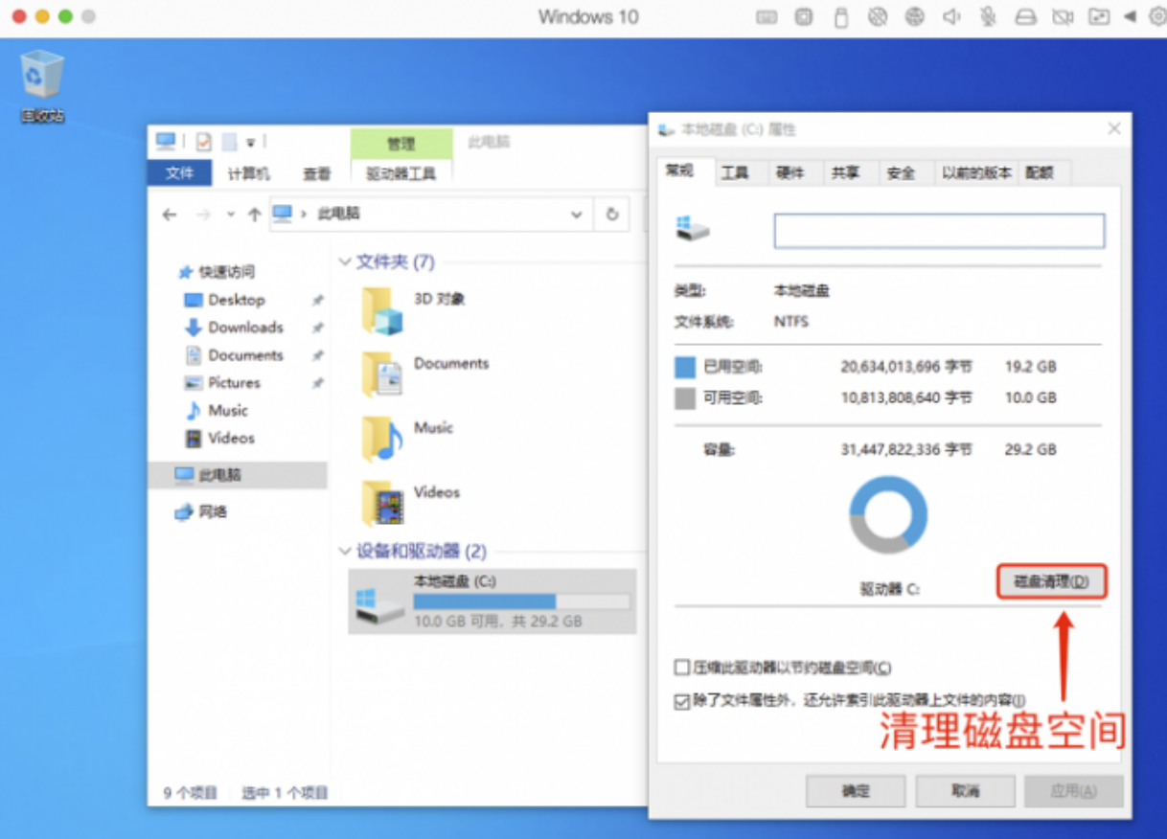Click the drive label input field
Image resolution: width=1167 pixels, height=839 pixels.
coord(939,231)
